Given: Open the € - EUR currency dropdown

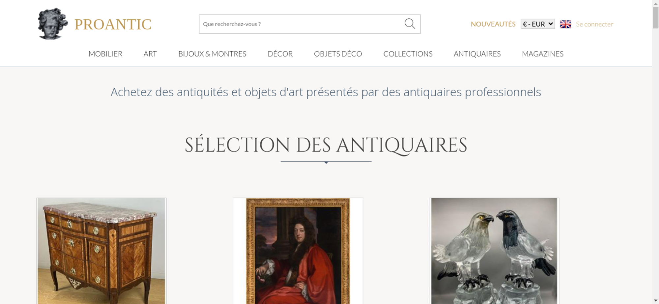Looking at the screenshot, I should click(x=538, y=24).
